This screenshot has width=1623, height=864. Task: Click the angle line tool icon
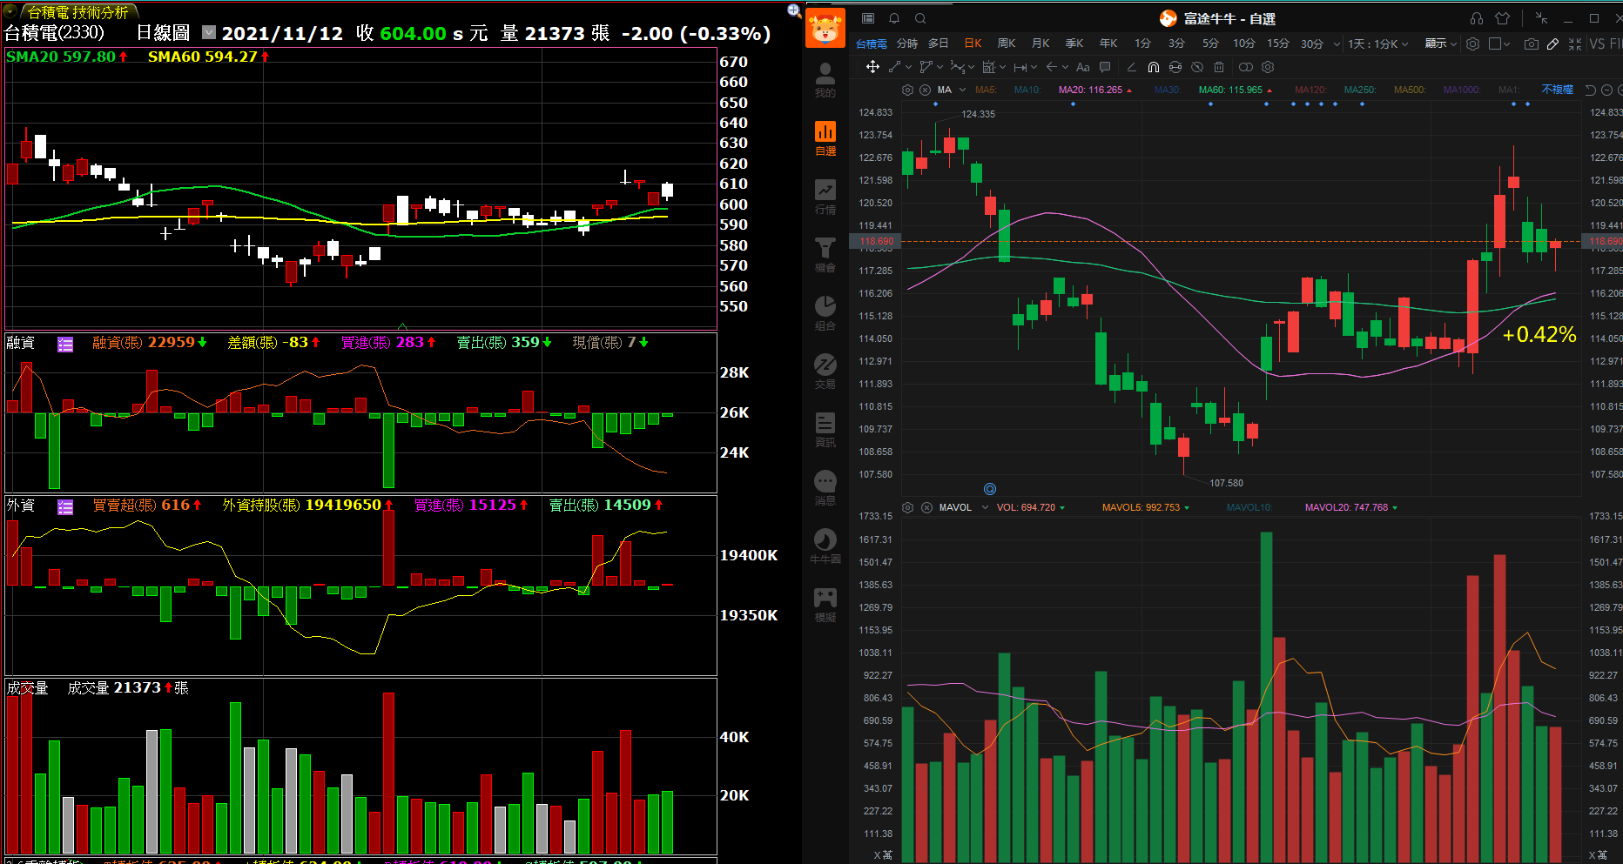(1131, 67)
